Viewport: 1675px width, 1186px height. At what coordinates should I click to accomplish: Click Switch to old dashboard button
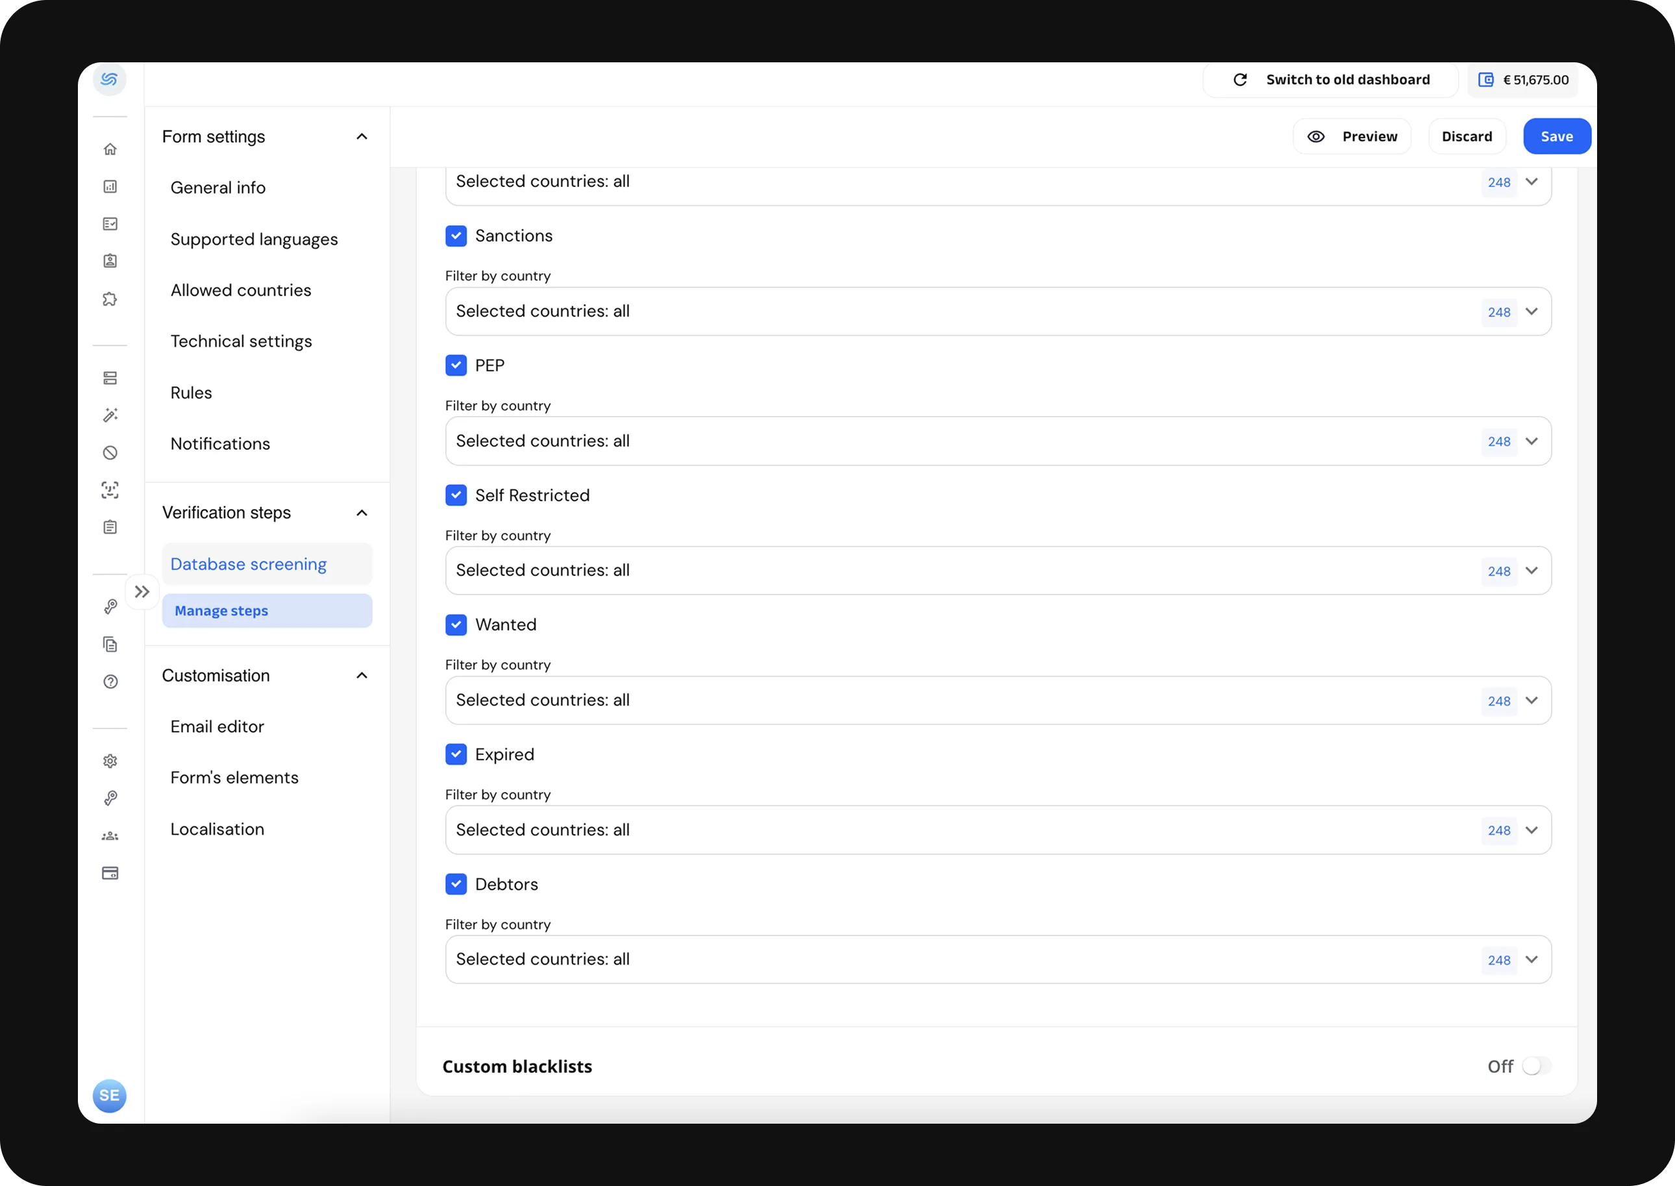pyautogui.click(x=1330, y=80)
